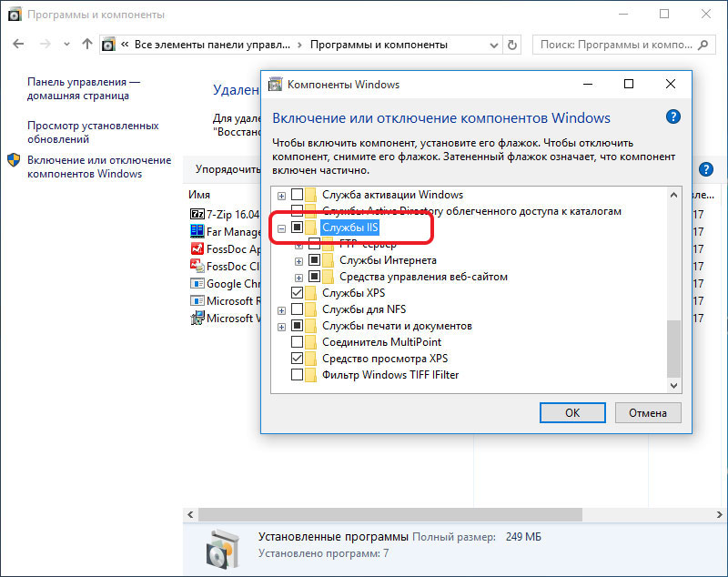The width and height of the screenshot is (728, 577).
Task: Click the up arrow to parent folder
Action: [x=86, y=44]
